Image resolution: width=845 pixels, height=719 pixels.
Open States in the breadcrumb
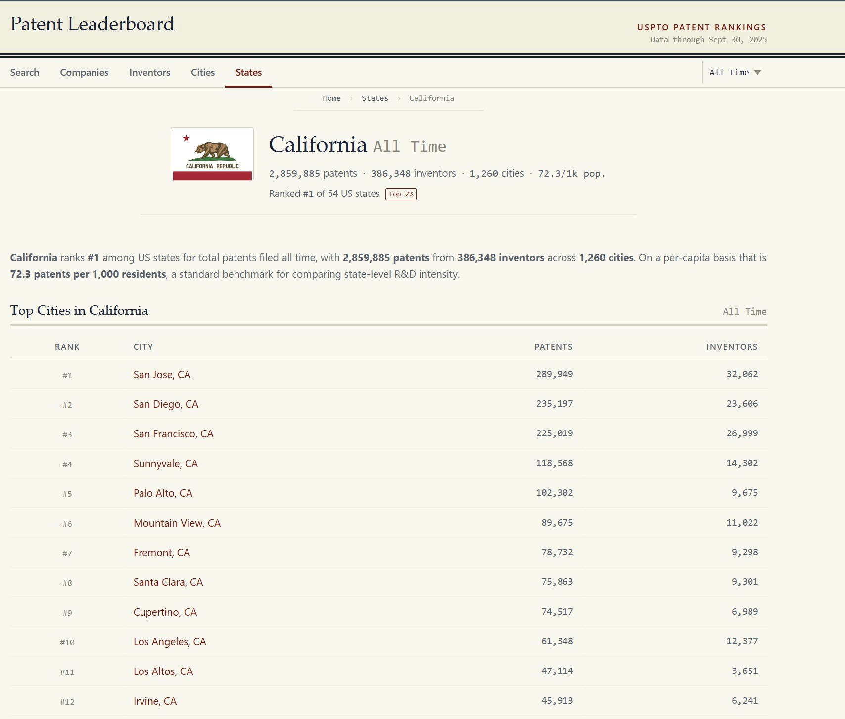(x=375, y=98)
